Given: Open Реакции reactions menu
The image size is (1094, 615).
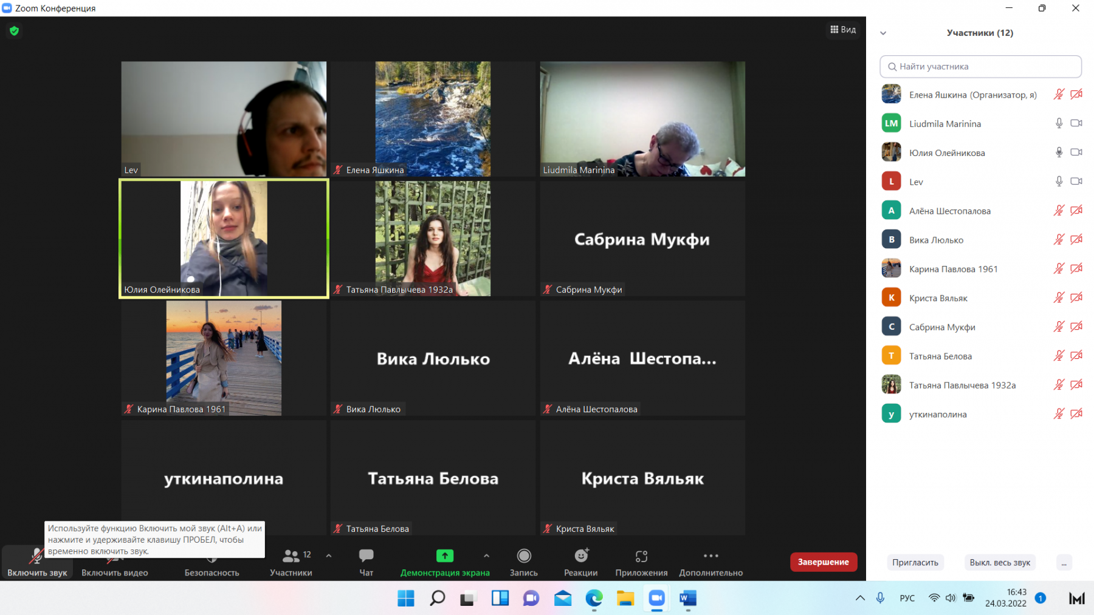Looking at the screenshot, I should [581, 562].
